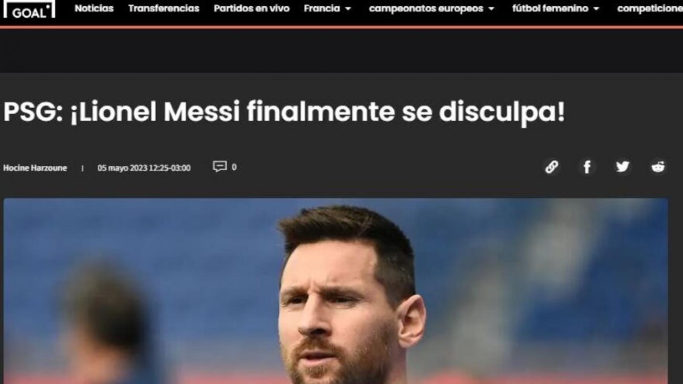Image resolution: width=683 pixels, height=384 pixels.
Task: Click the comment count number
Action: click(x=234, y=167)
